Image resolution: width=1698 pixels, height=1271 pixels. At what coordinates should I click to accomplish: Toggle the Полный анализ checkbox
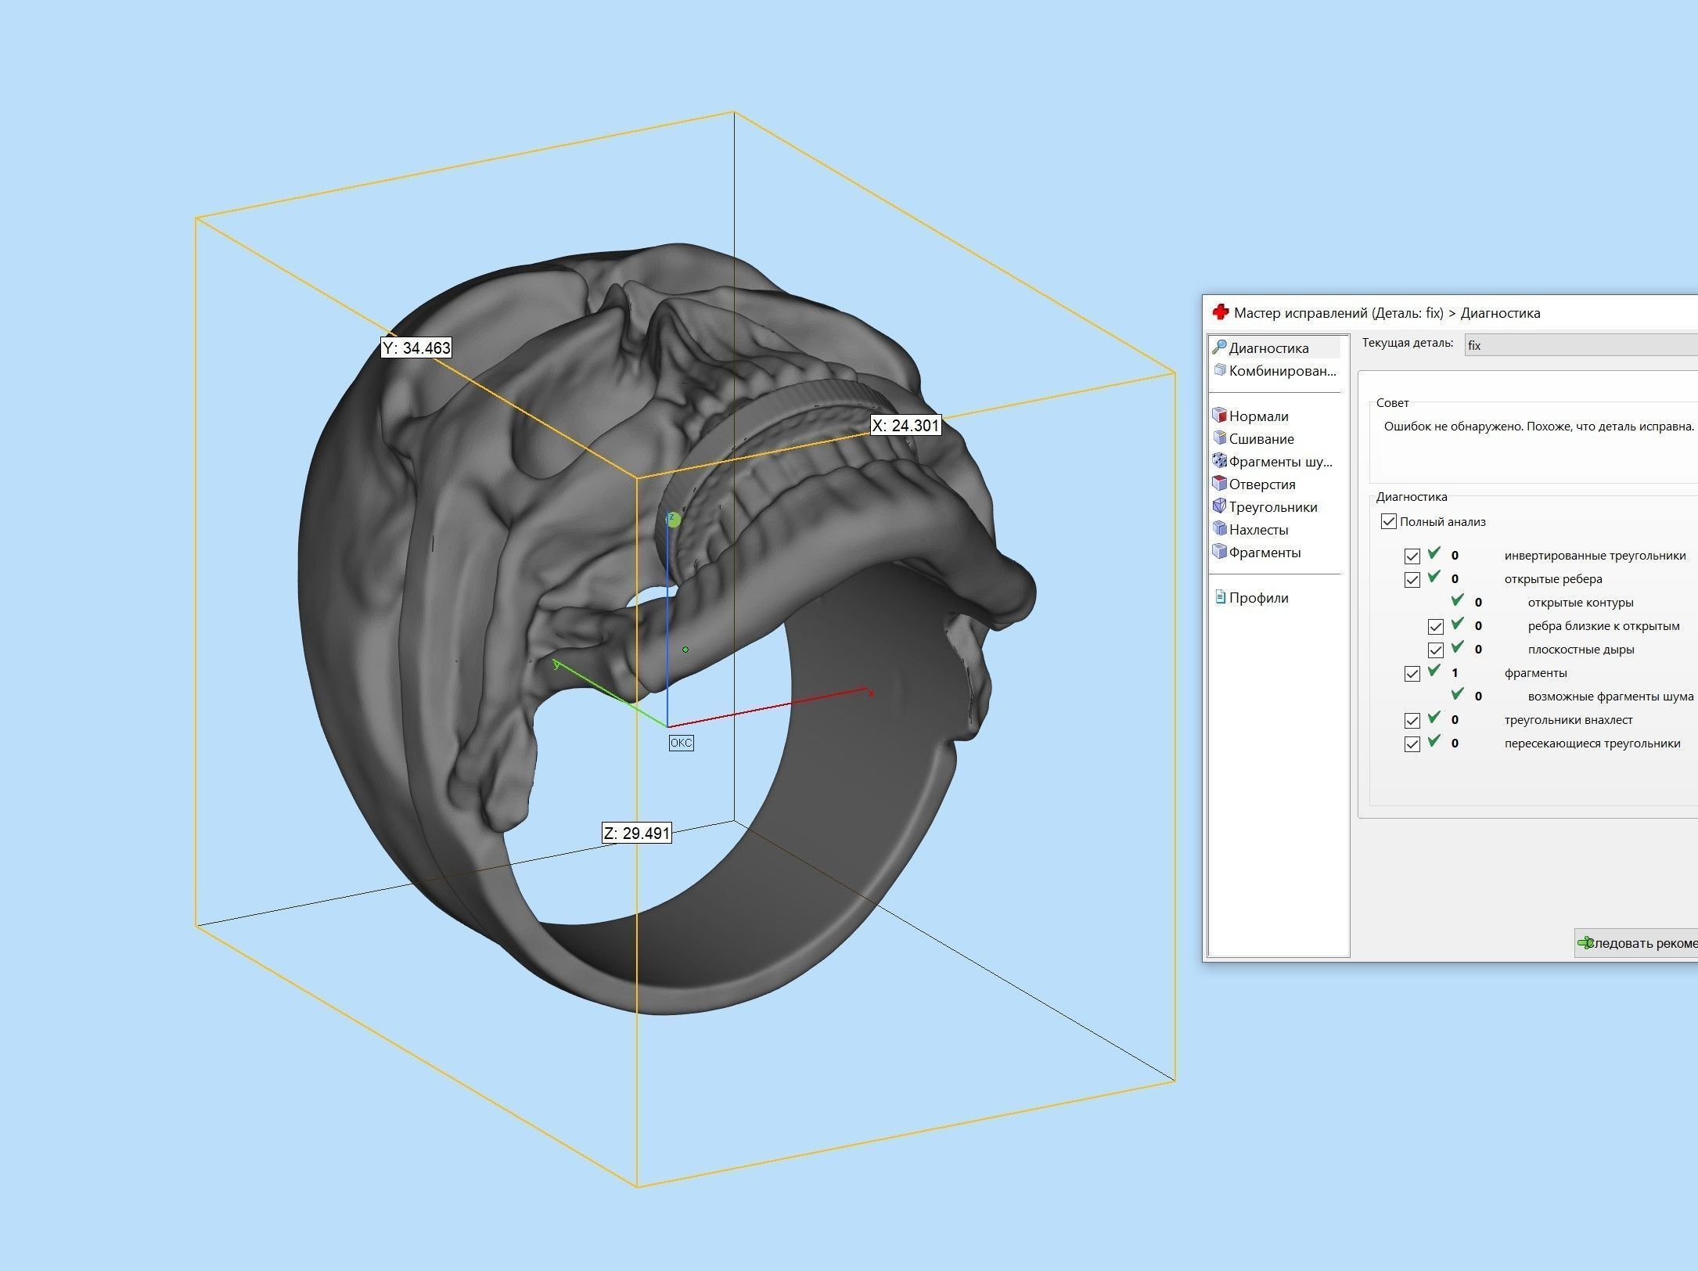[1389, 521]
